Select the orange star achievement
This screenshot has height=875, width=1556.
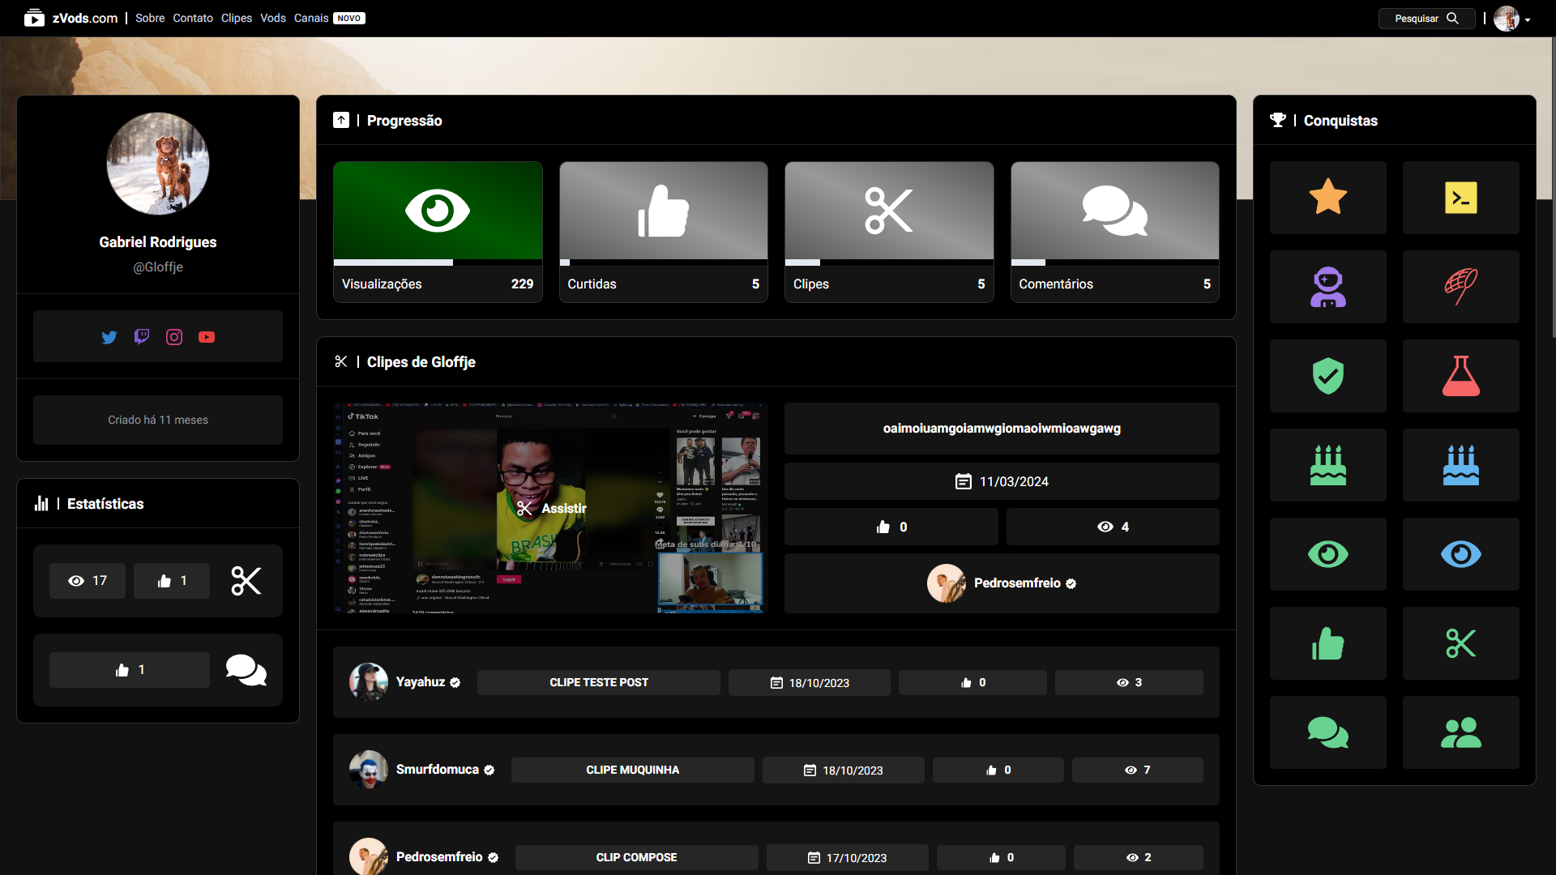point(1327,198)
